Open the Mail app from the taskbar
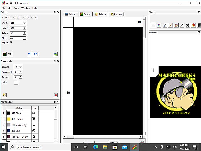The height and width of the screenshot is (151, 201). coord(125,147)
